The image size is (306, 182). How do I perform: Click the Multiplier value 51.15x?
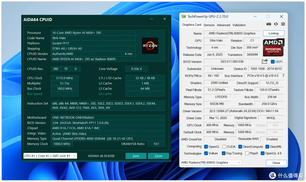[65, 83]
